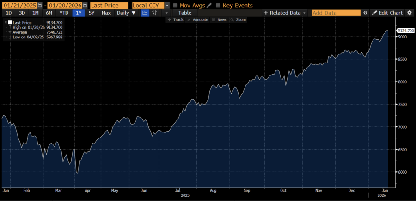Collapse panel with double chevron icon
The width and height of the screenshot is (416, 201).
pyautogui.click(x=365, y=13)
